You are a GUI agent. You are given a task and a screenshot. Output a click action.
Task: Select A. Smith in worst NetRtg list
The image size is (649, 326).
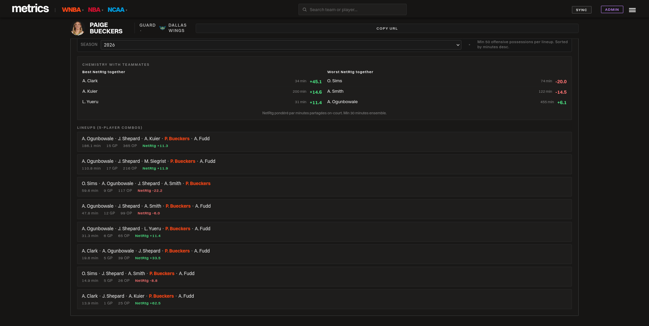pos(335,91)
